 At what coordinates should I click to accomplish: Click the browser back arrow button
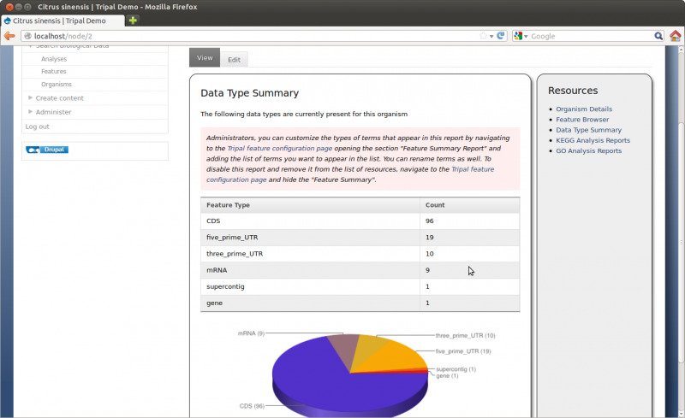[9, 36]
